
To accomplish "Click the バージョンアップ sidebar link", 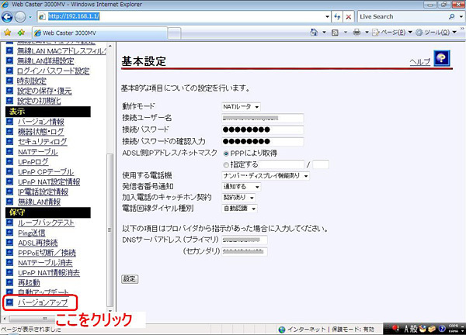I will click(x=43, y=302).
